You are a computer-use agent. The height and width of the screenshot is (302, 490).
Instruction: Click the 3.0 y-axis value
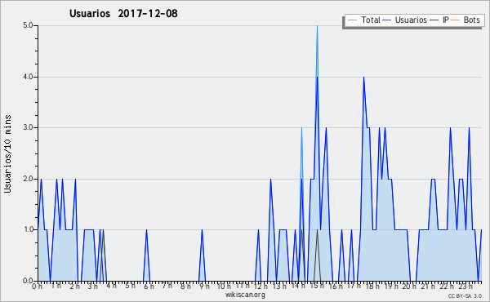pyautogui.click(x=28, y=127)
